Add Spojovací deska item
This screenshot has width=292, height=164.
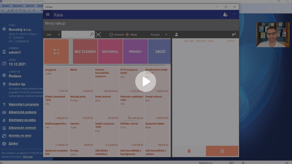pos(157,134)
